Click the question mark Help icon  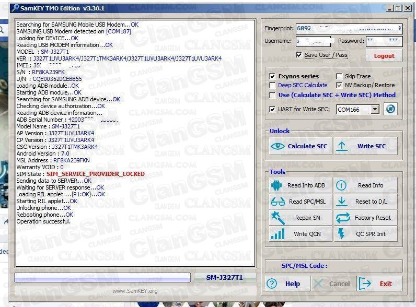[272, 284]
